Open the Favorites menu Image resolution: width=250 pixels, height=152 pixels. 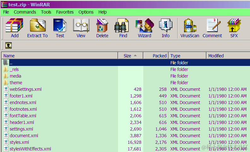65,12
